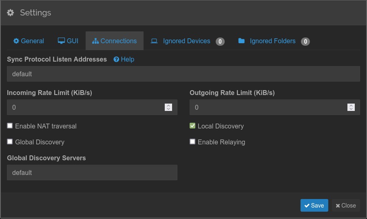Click the Connections tab network icon
367x219 pixels.
click(95, 41)
